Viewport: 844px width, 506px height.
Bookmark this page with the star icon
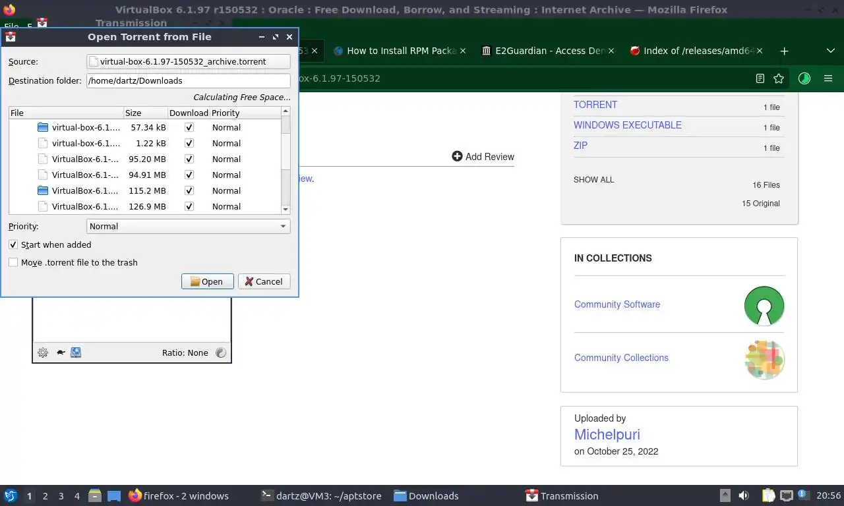tap(779, 78)
